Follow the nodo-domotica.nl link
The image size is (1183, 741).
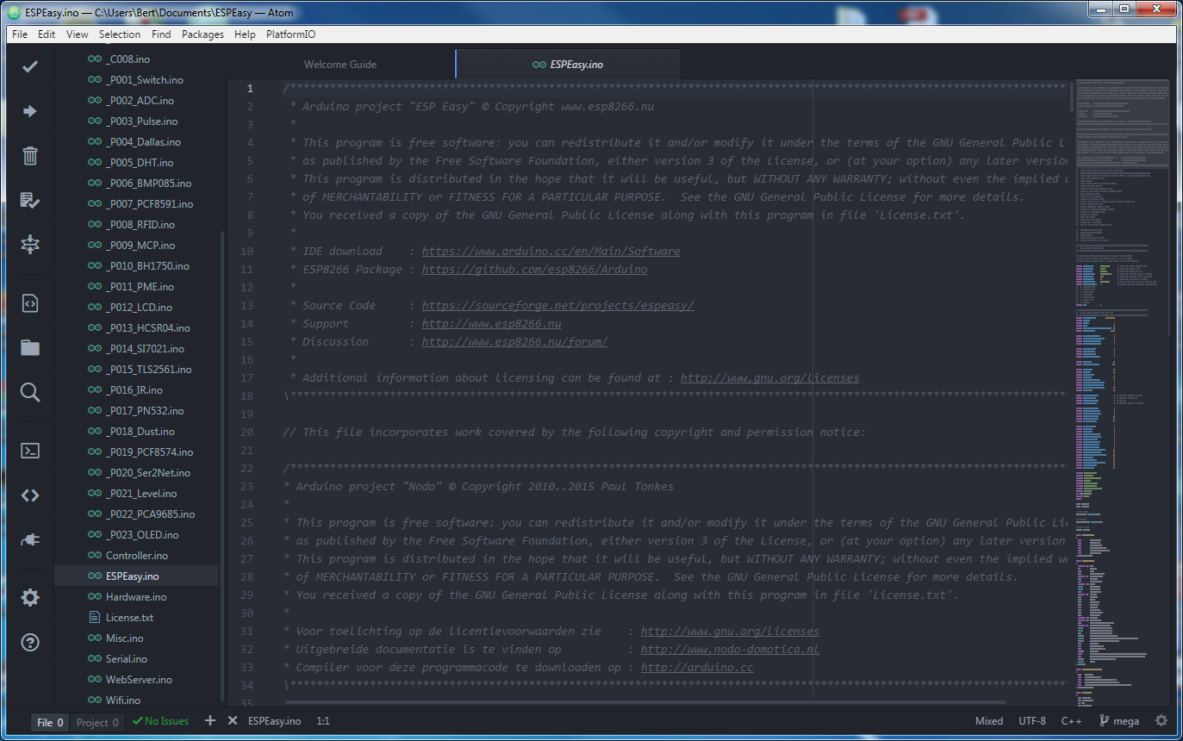tap(730, 649)
